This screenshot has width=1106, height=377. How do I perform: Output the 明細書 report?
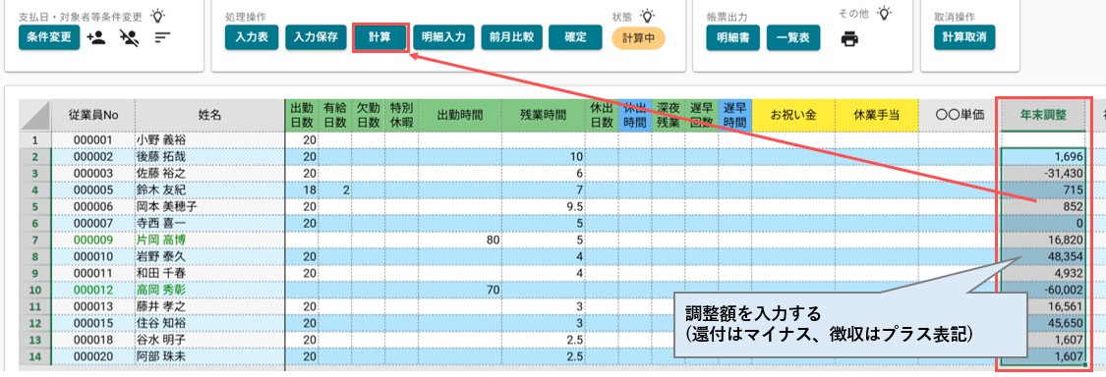732,38
